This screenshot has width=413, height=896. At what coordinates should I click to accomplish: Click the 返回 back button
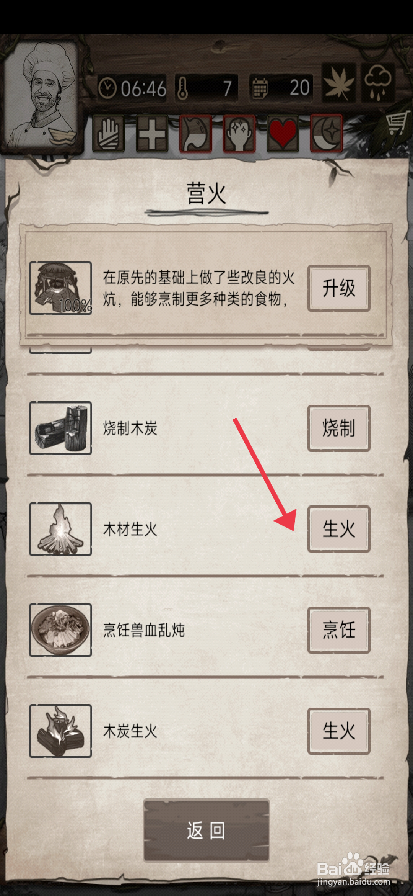tap(206, 831)
